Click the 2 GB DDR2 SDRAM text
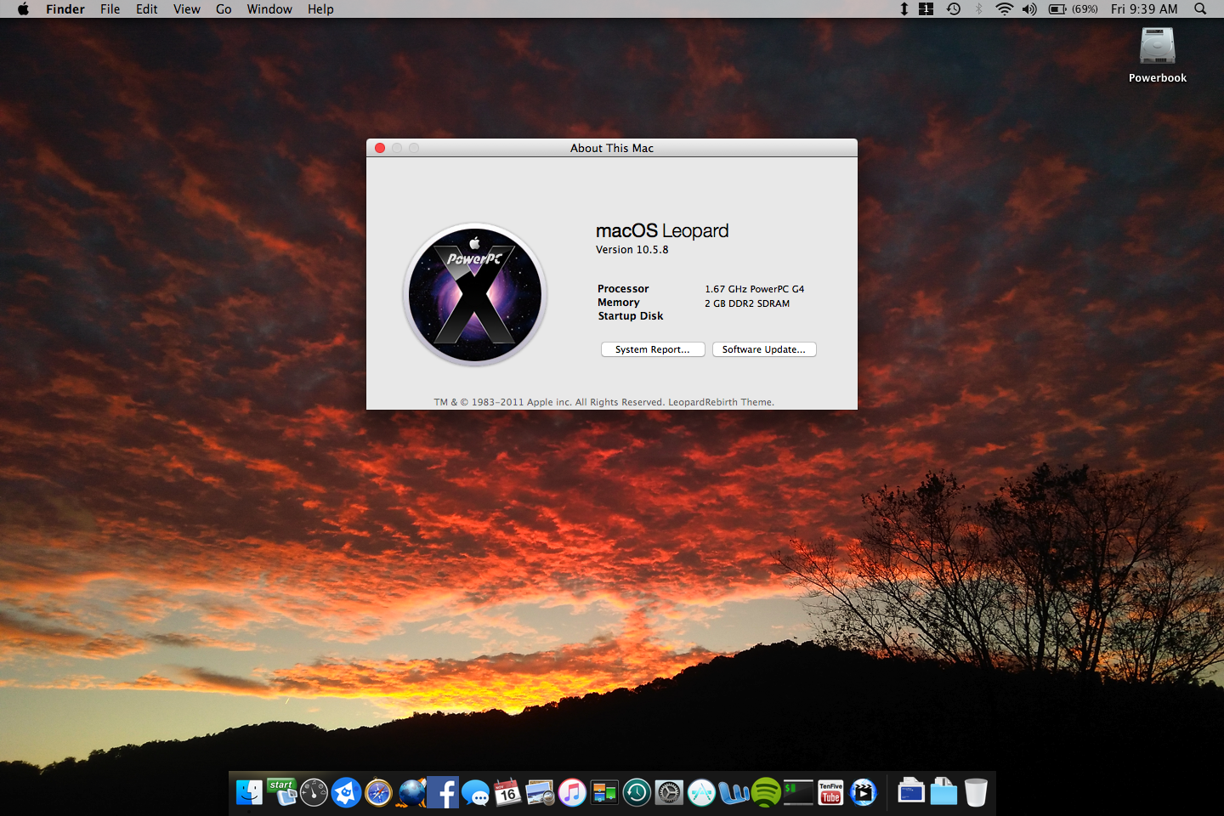The image size is (1224, 816). [747, 303]
